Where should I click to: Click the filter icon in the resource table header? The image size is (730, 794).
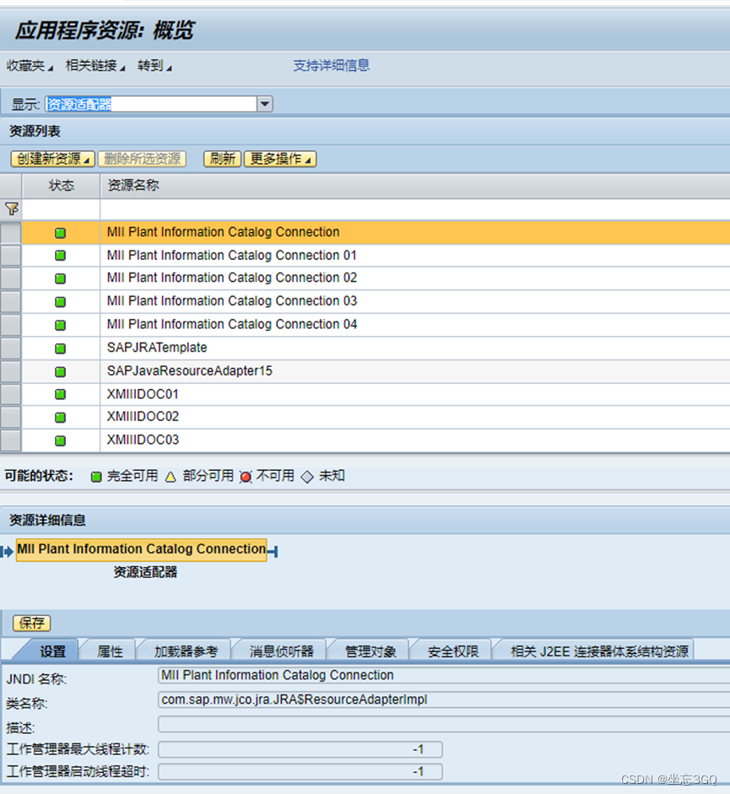[x=10, y=208]
